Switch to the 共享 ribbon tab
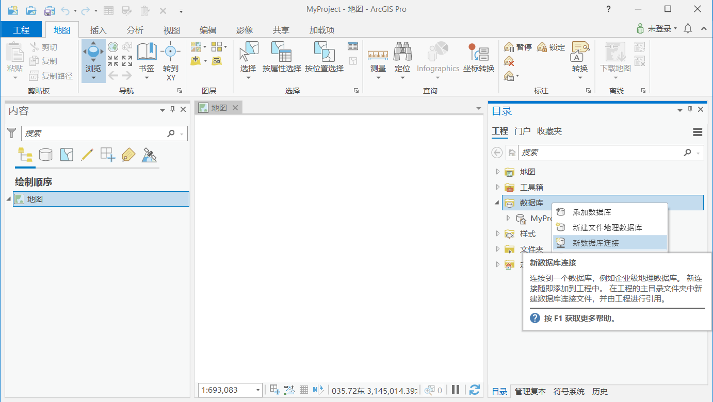This screenshot has height=402, width=713. (x=281, y=30)
